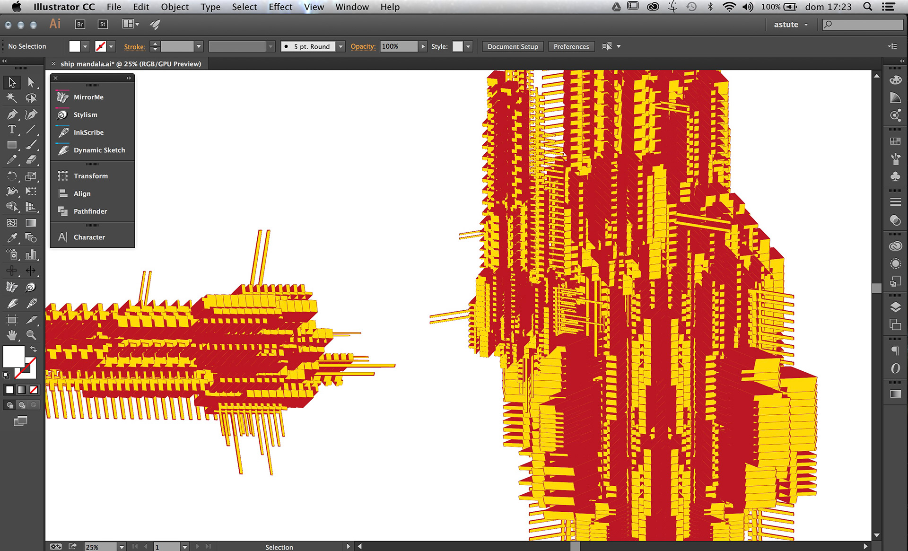Open the astute workspace switcher
This screenshot has width=908, height=551.
790,25
